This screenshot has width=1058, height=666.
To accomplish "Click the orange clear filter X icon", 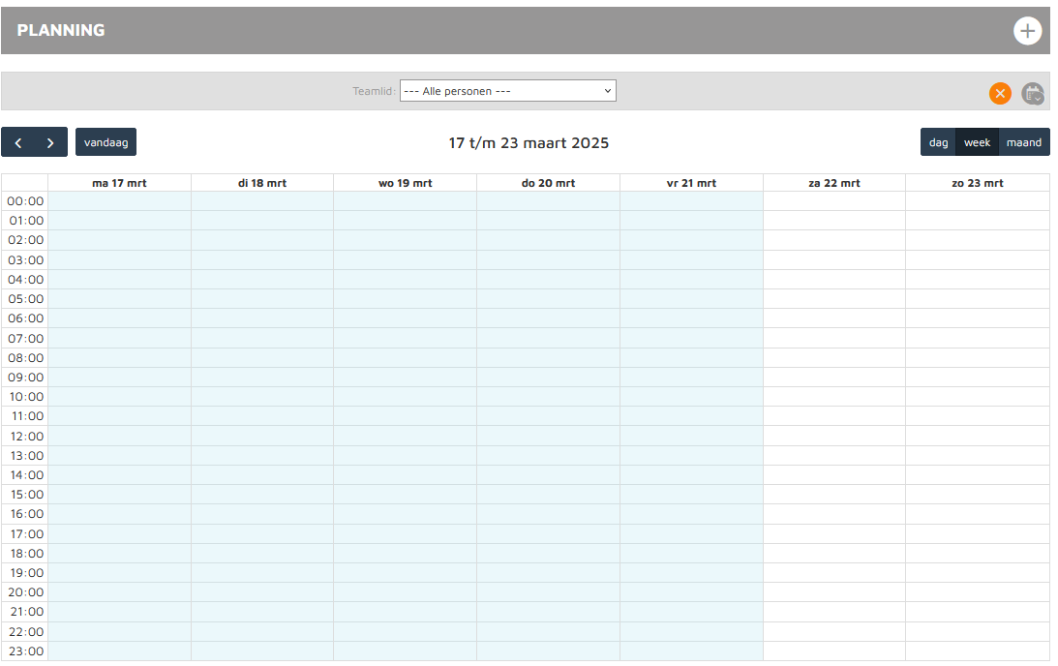I will [1000, 93].
